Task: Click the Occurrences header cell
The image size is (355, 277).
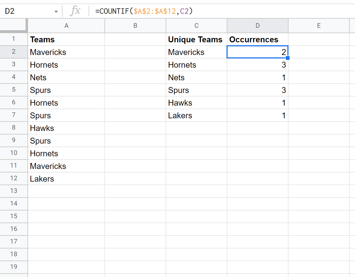Action: (x=257, y=39)
